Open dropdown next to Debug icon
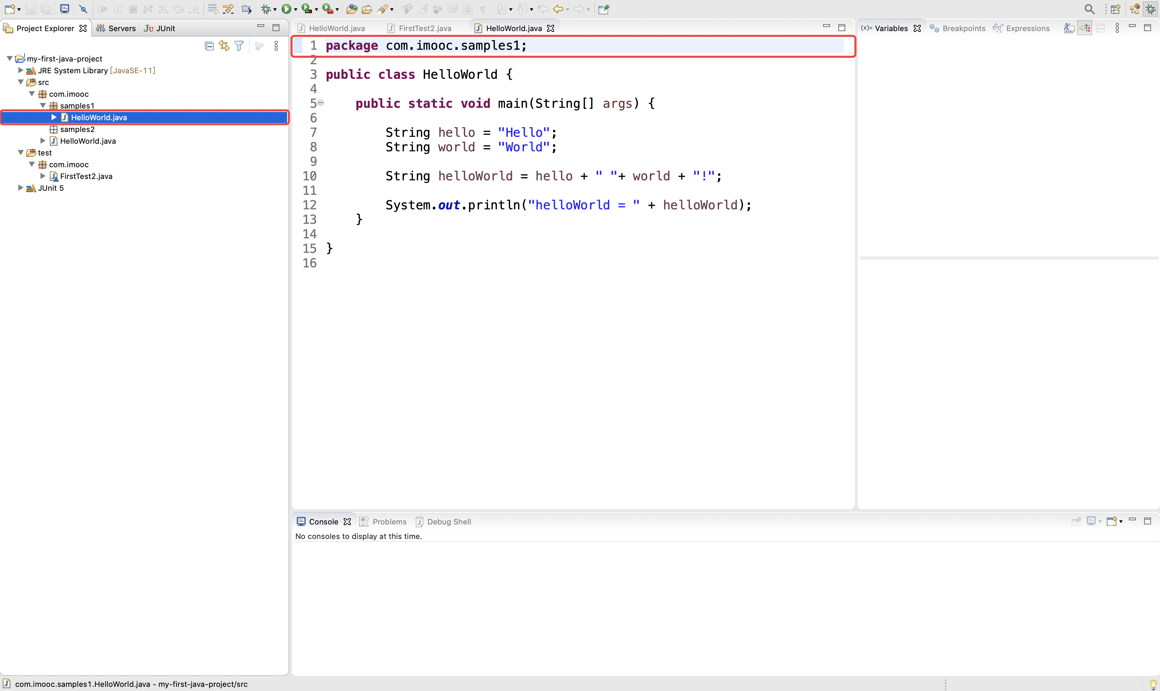The image size is (1160, 691). 275,9
